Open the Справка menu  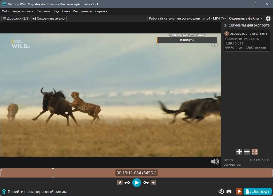tap(101, 11)
